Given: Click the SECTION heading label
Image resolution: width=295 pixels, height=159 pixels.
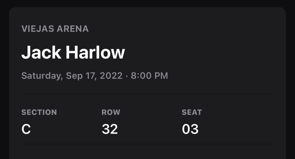Looking at the screenshot, I should (39, 112).
